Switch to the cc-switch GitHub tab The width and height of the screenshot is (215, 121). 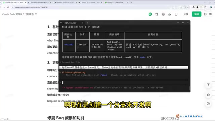[x=90, y=3]
